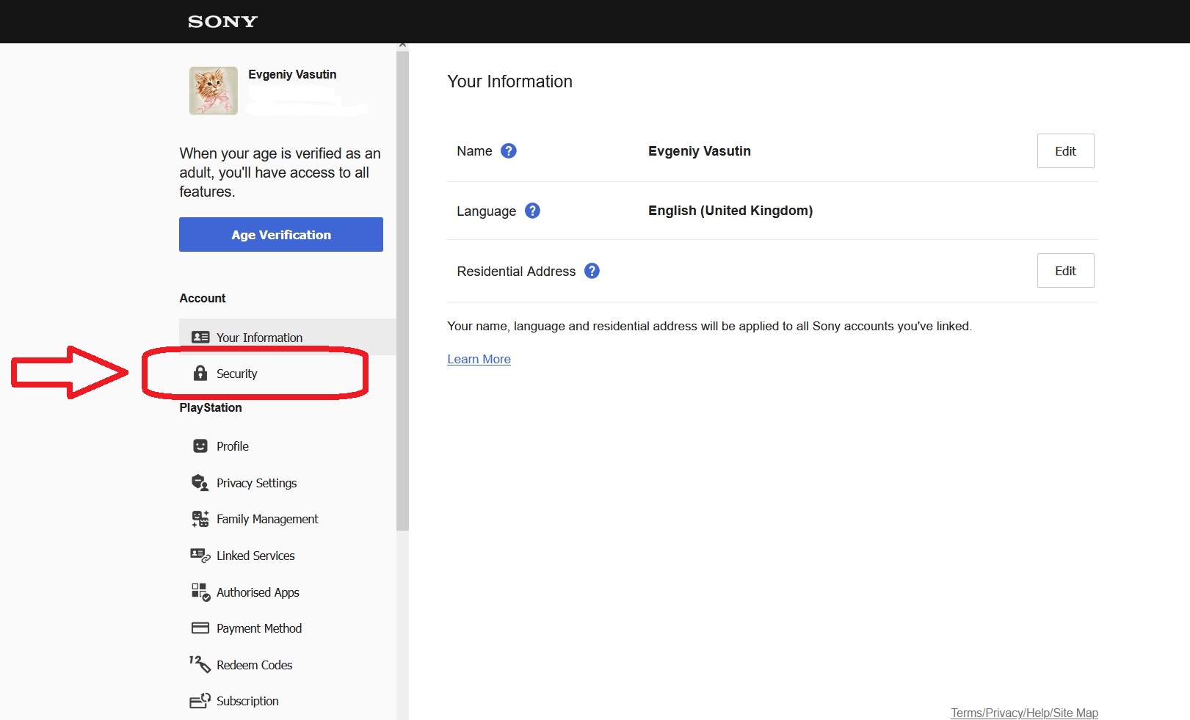This screenshot has height=720, width=1190.
Task: Click the Privacy Settings shield icon
Action: tap(200, 482)
